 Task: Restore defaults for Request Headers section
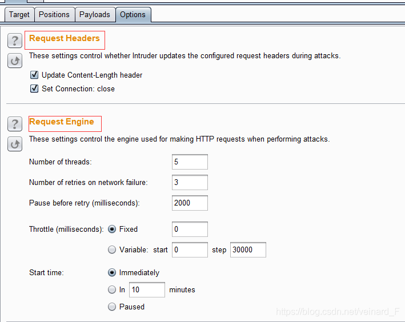pos(15,61)
